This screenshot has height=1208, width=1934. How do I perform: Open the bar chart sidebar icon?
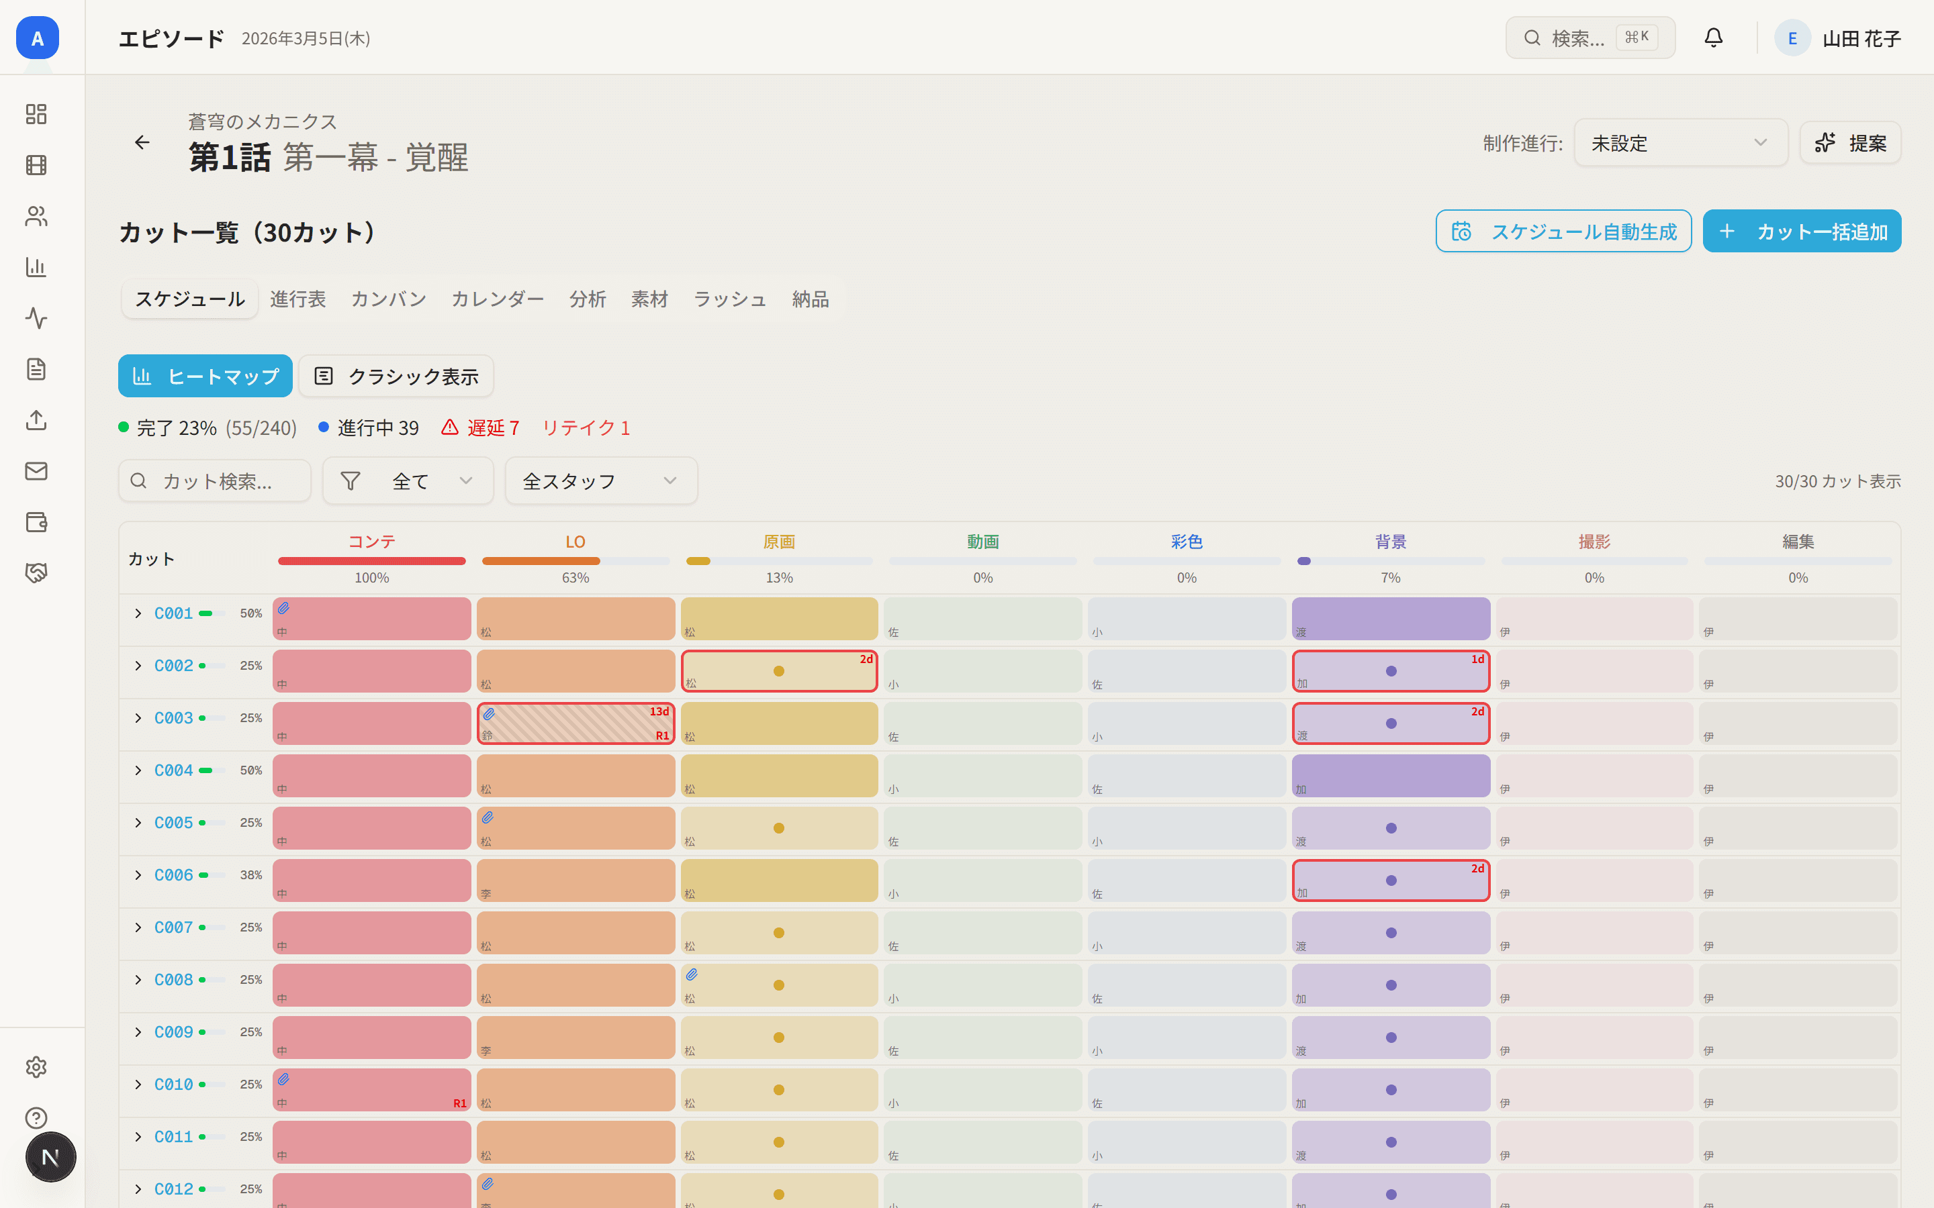point(36,267)
